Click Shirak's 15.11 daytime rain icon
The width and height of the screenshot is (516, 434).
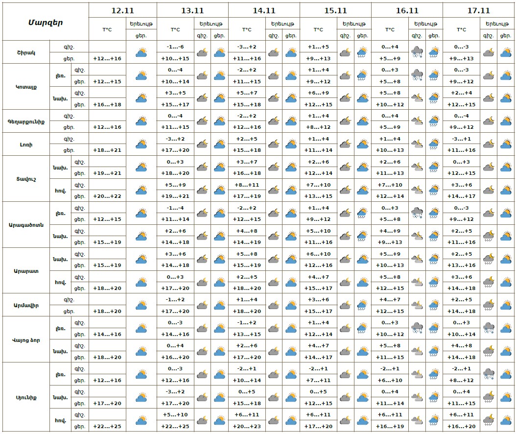362,52
